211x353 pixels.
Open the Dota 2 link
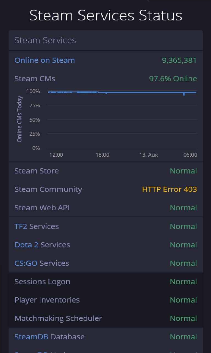26,245
